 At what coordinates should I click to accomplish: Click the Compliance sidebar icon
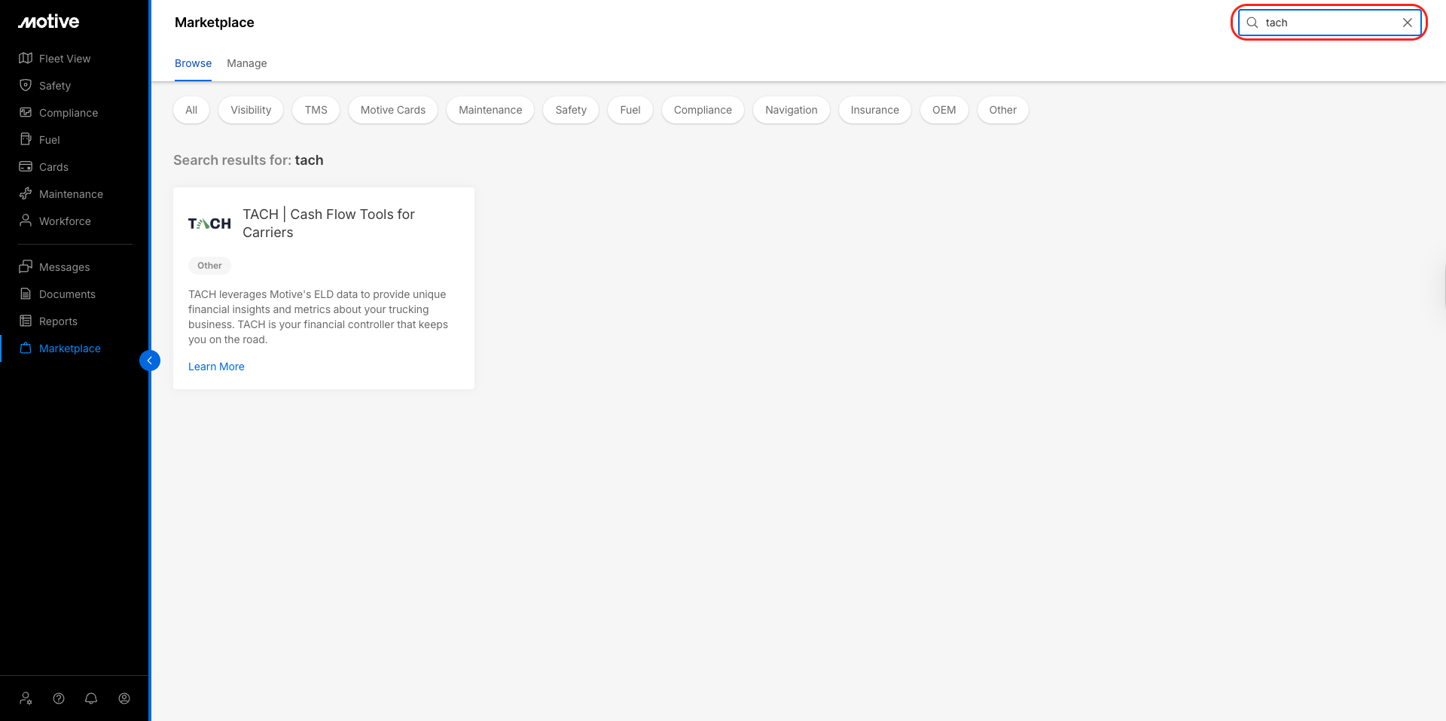26,112
